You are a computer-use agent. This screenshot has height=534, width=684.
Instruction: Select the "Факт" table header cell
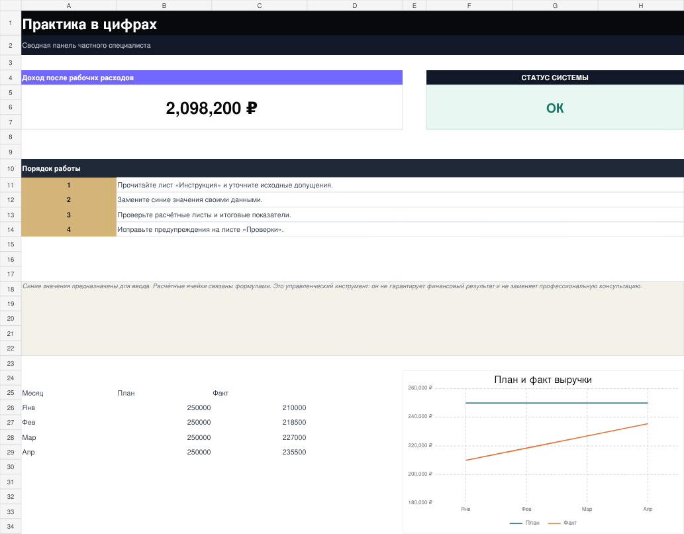[x=259, y=393]
